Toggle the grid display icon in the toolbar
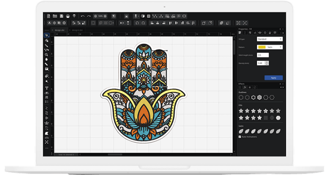329x175 pixels. [x=149, y=16]
